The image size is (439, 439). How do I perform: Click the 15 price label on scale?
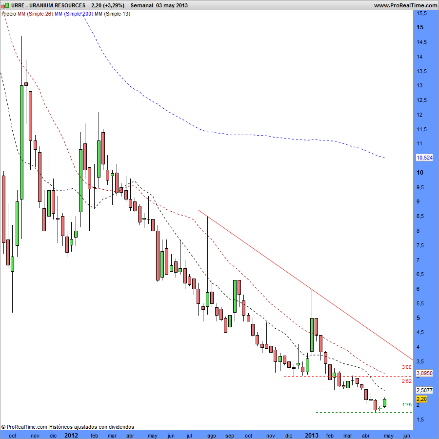pos(420,27)
